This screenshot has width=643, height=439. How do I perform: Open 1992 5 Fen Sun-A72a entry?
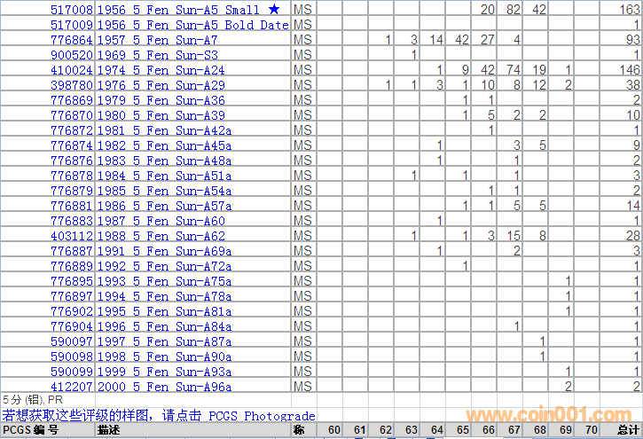pos(164,266)
